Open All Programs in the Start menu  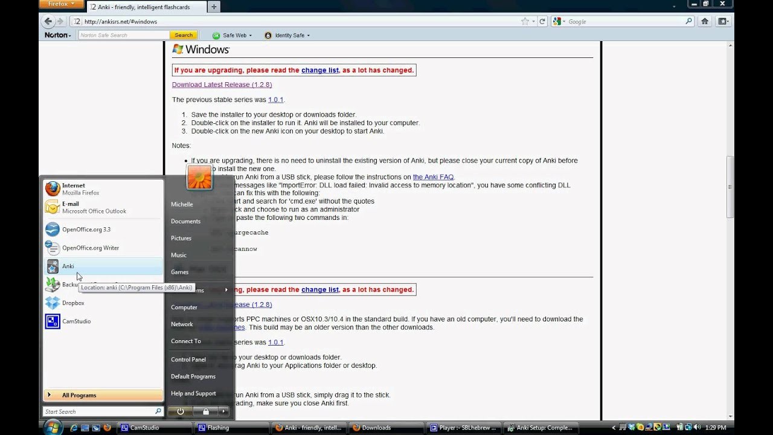[x=79, y=395]
